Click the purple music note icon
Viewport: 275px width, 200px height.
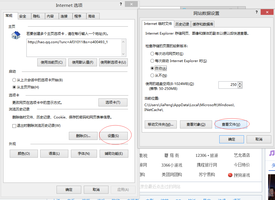point(272,153)
